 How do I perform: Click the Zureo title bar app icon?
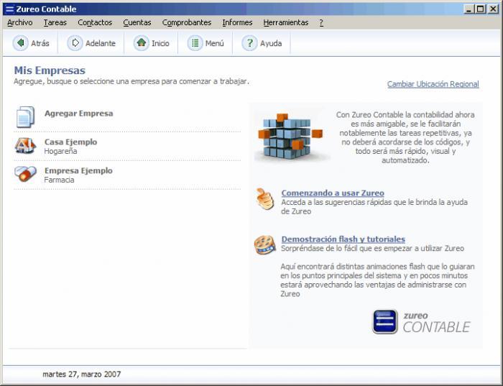tap(10, 9)
